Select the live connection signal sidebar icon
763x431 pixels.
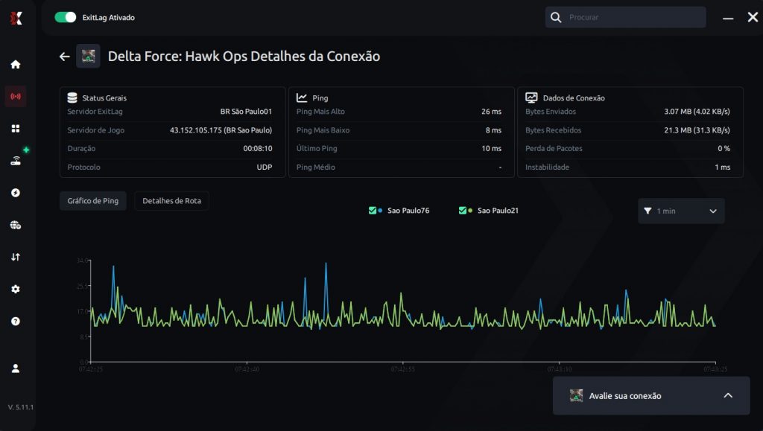16,96
